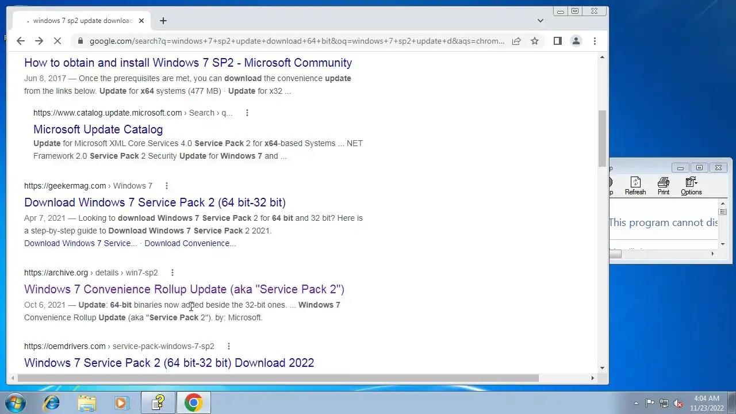The height and width of the screenshot is (414, 736).
Task: Click Print in the Help window toolbar
Action: pos(664,186)
